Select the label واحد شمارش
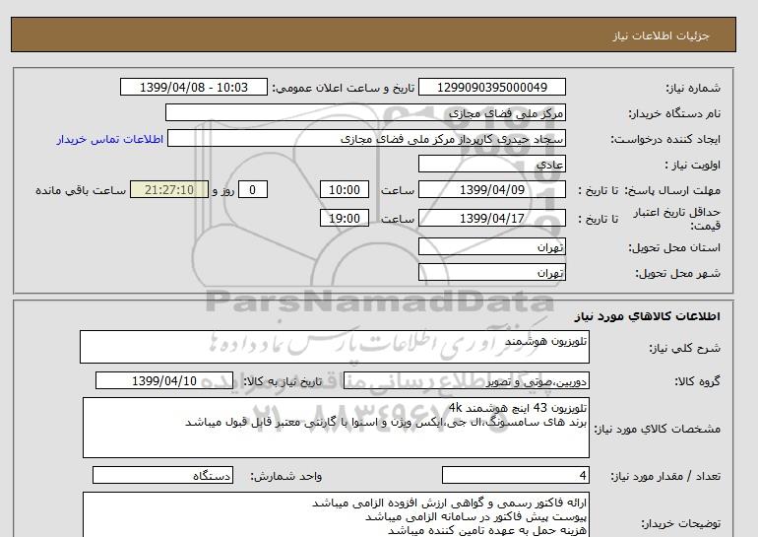The width and height of the screenshot is (758, 537). click(286, 477)
